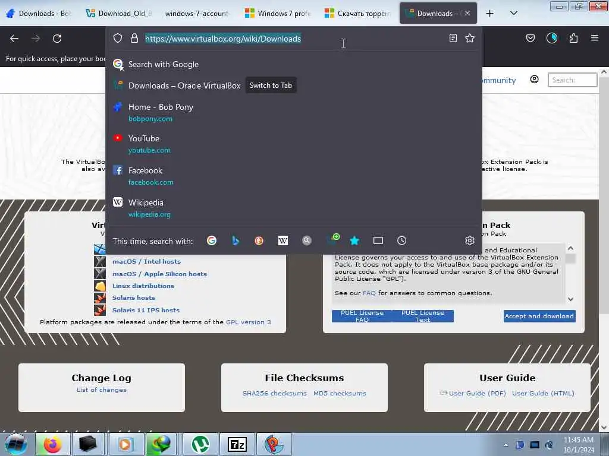Click the PUEL License FAQ button

point(362,316)
